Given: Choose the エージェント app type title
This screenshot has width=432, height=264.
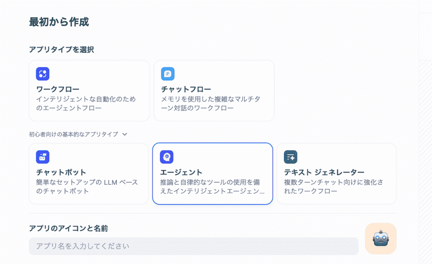Looking at the screenshot, I should (x=181, y=172).
